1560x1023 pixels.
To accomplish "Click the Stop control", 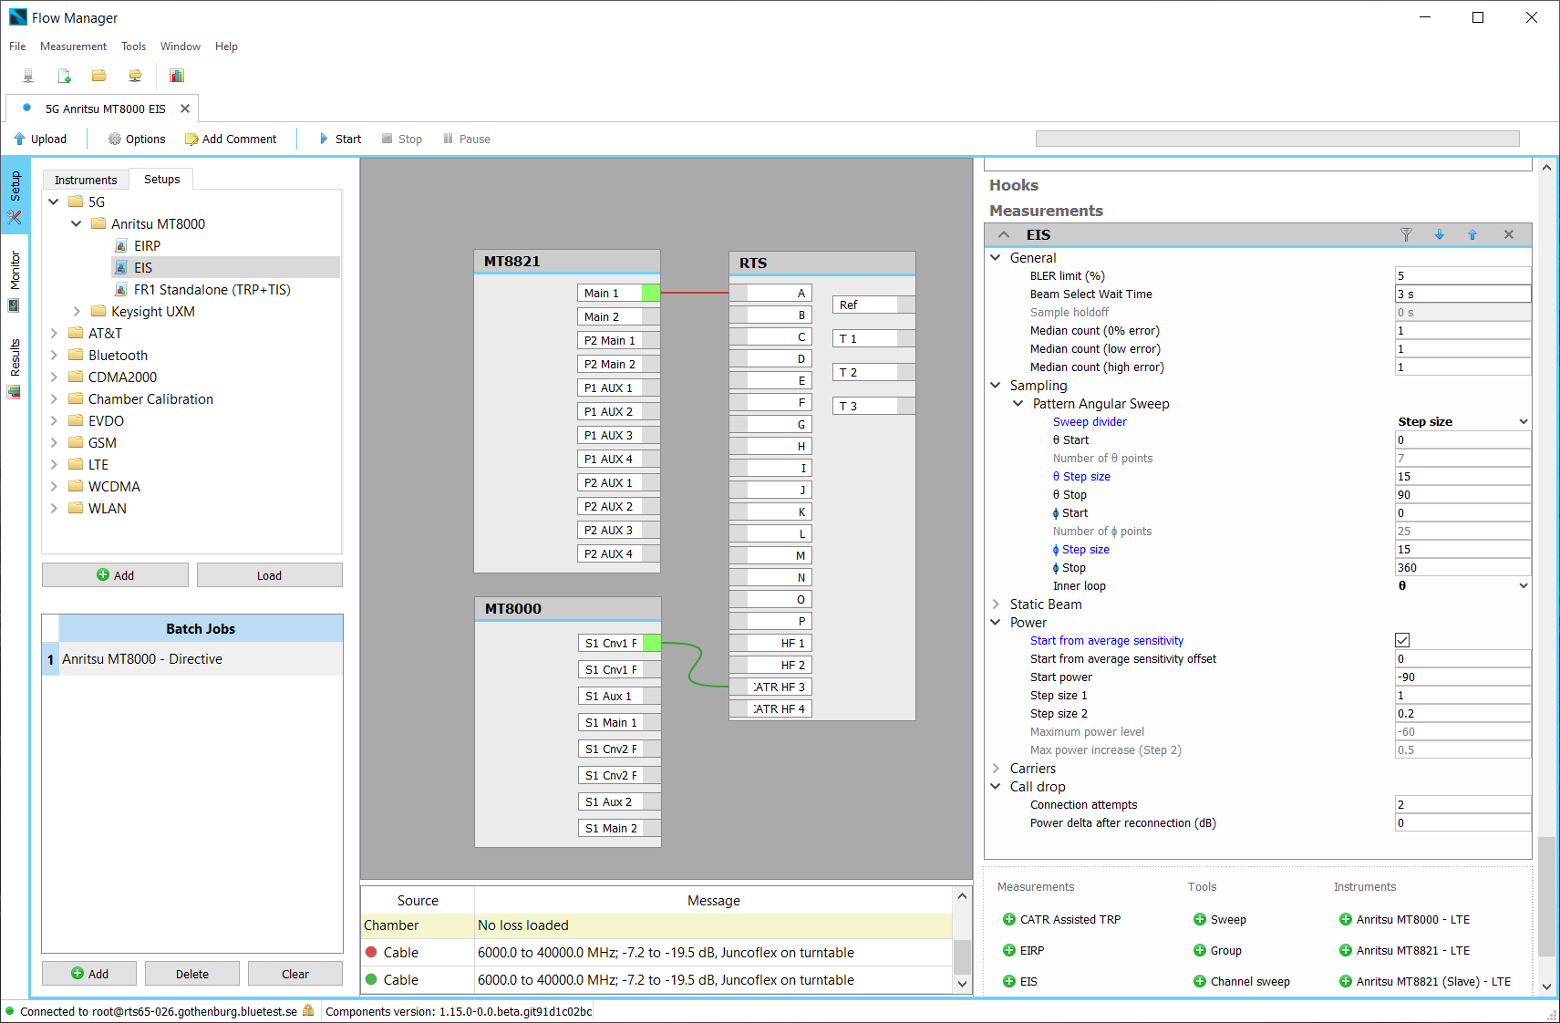I will tap(402, 139).
